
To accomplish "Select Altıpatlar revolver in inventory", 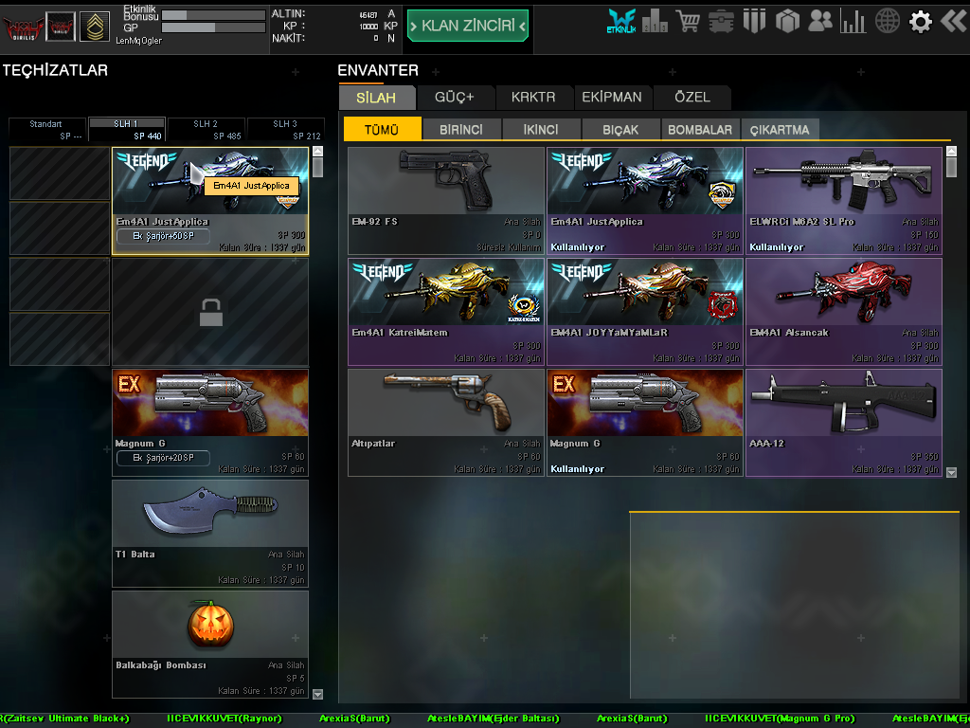I will 446,423.
